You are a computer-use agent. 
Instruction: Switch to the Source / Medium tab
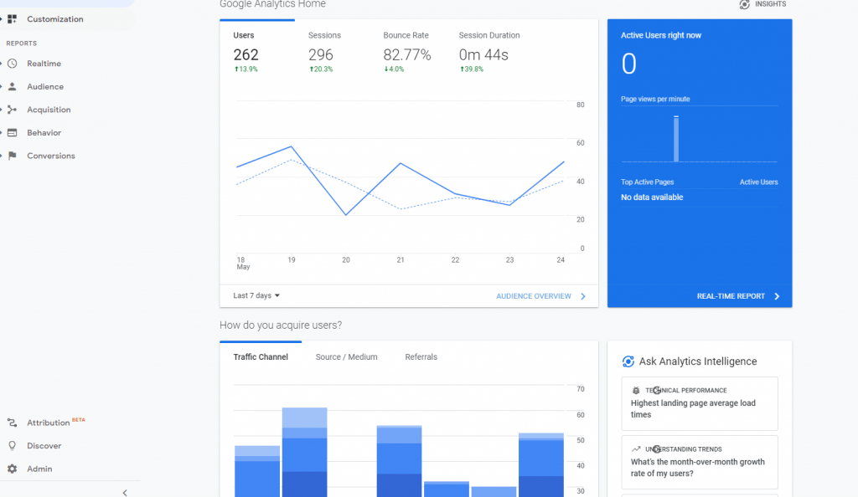(346, 356)
